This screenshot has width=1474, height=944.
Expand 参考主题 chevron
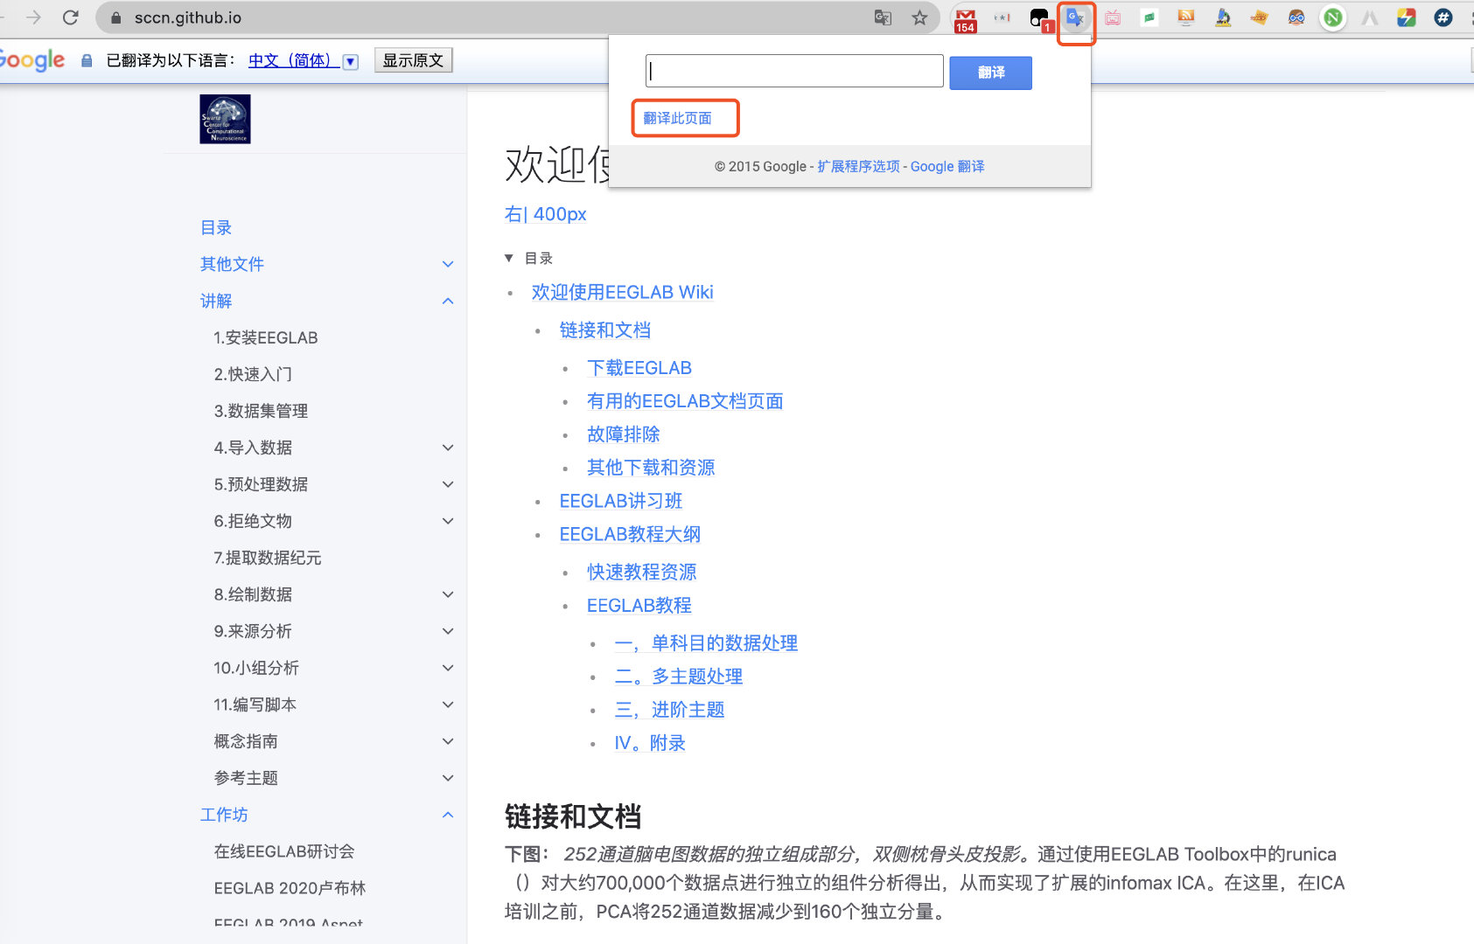448,778
